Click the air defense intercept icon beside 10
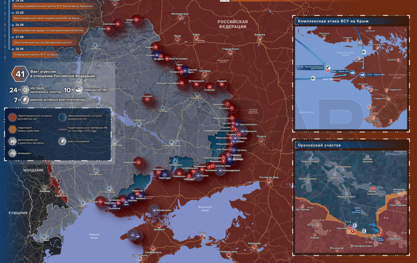 click(78, 90)
